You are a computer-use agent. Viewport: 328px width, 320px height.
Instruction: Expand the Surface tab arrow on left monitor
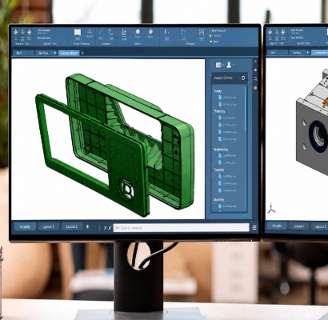[x=55, y=53]
